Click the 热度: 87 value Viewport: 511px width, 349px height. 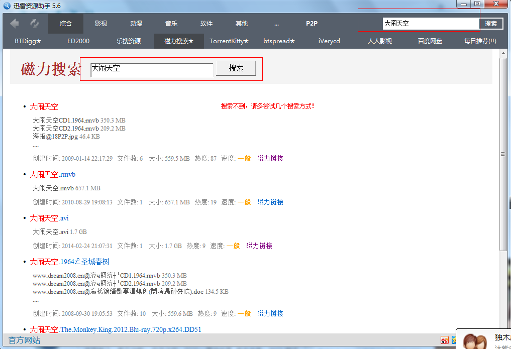pyautogui.click(x=206, y=159)
